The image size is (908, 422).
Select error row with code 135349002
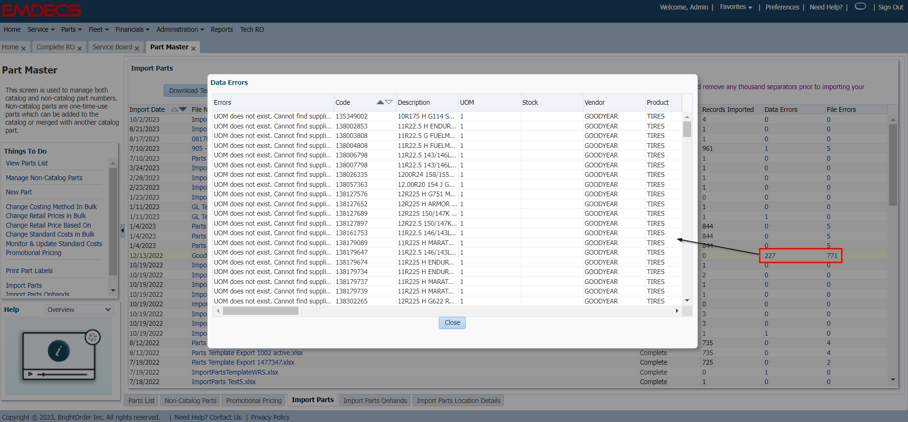447,116
